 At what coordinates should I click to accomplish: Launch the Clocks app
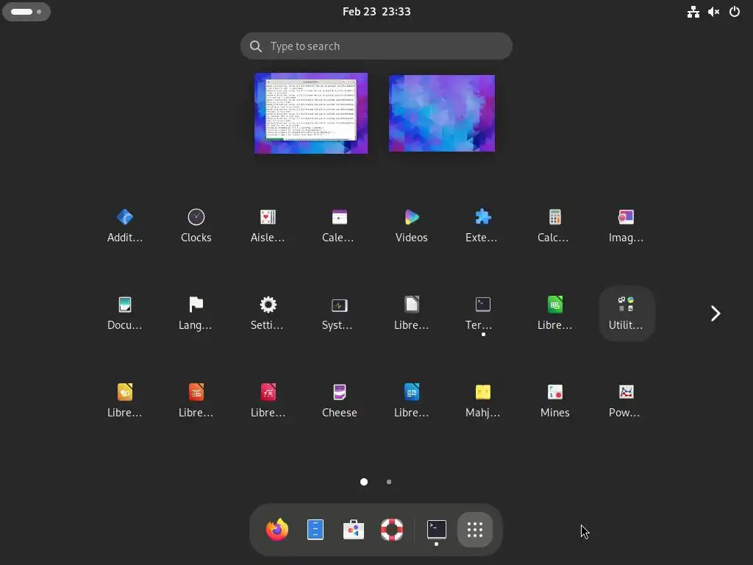196,225
